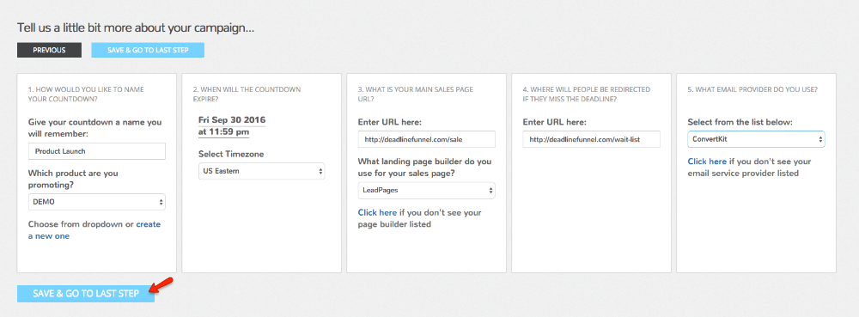859x317 pixels.
Task: Click the dark PREVIOUS button
Action: point(49,50)
